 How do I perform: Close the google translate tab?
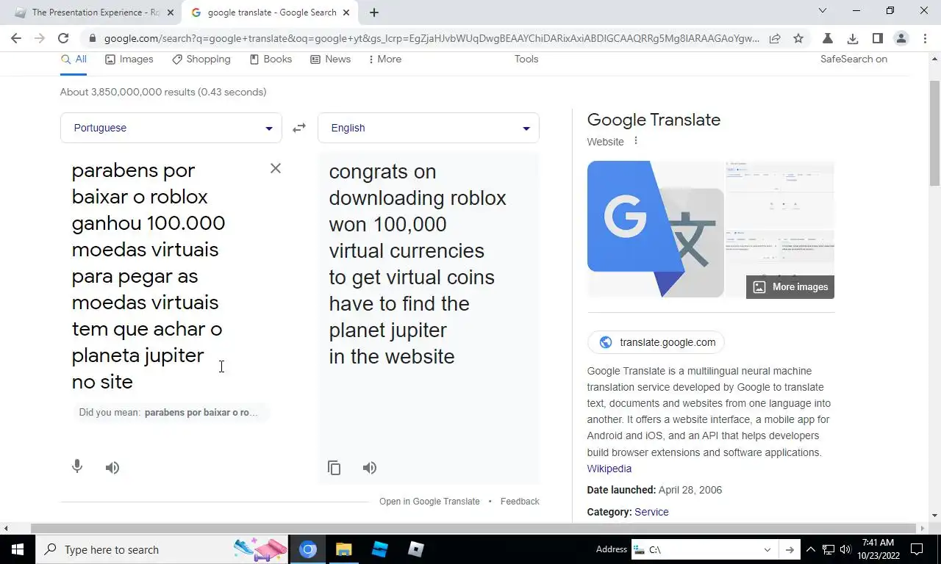(x=346, y=12)
